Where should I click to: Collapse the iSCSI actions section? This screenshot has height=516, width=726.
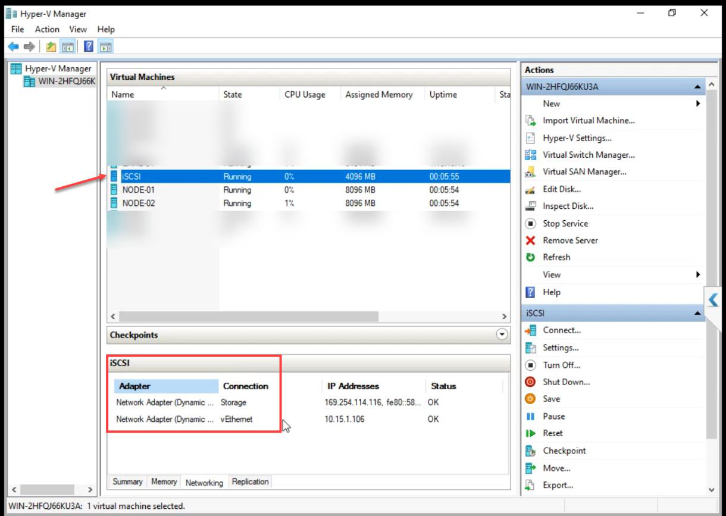697,313
